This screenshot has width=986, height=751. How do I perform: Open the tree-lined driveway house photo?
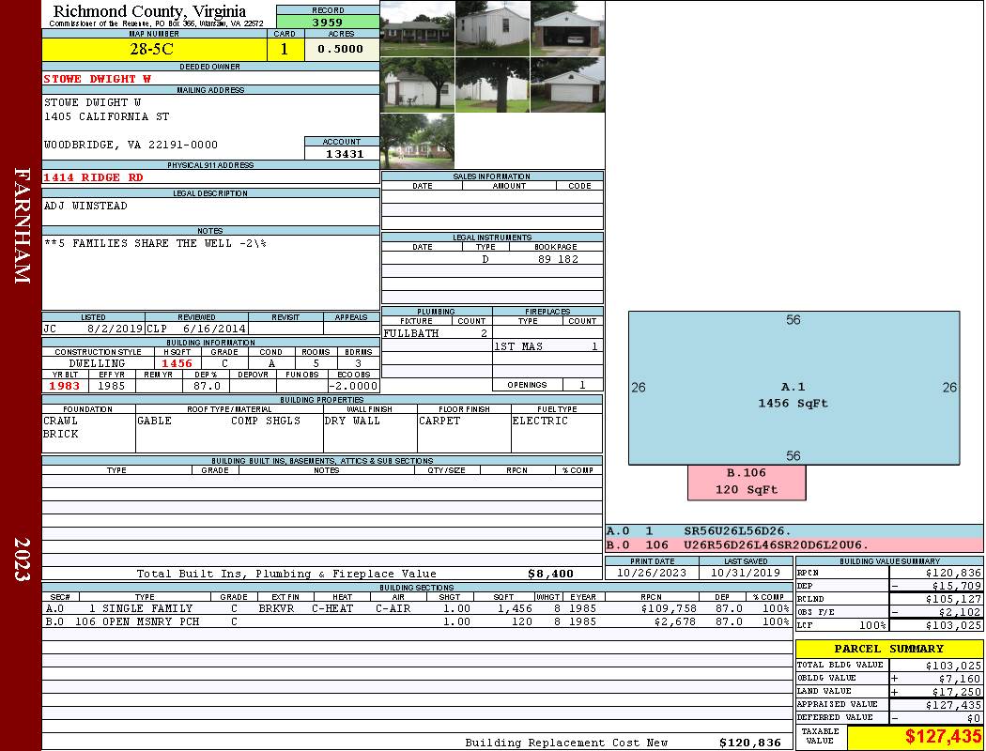pos(417,141)
